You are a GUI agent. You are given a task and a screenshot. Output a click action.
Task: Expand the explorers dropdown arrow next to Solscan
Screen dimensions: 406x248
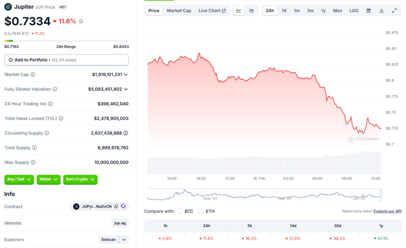click(x=124, y=239)
